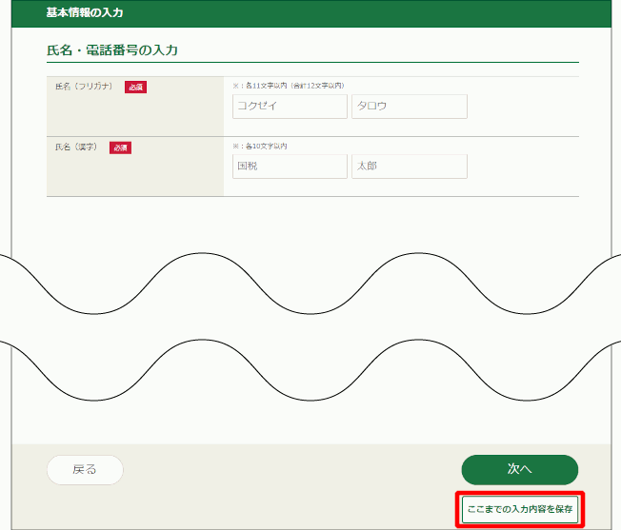Click the 基本情報の入力 header title
The width and height of the screenshot is (621, 530).
click(x=85, y=13)
